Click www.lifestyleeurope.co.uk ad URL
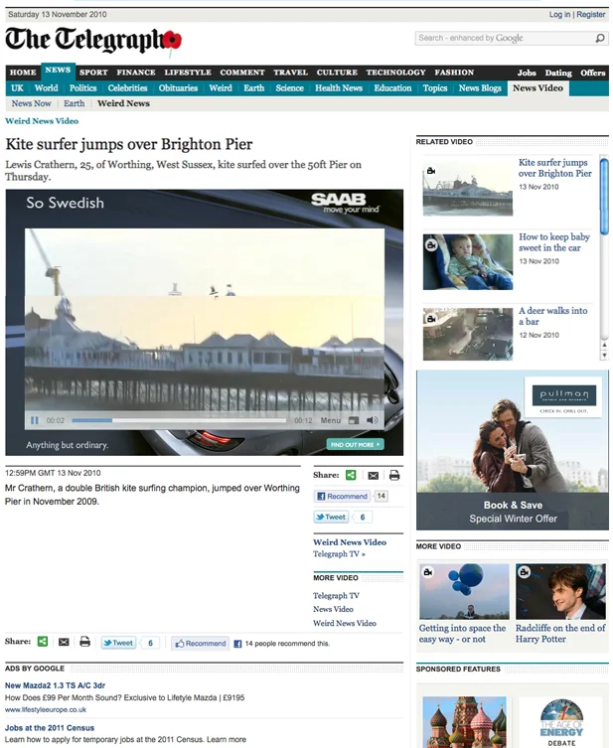Screen dimensions: 613x748 tap(46, 710)
